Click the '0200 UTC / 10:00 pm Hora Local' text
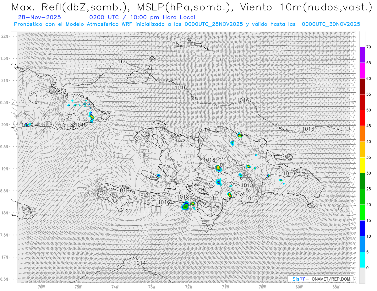The image size is (377, 291). pos(142,18)
